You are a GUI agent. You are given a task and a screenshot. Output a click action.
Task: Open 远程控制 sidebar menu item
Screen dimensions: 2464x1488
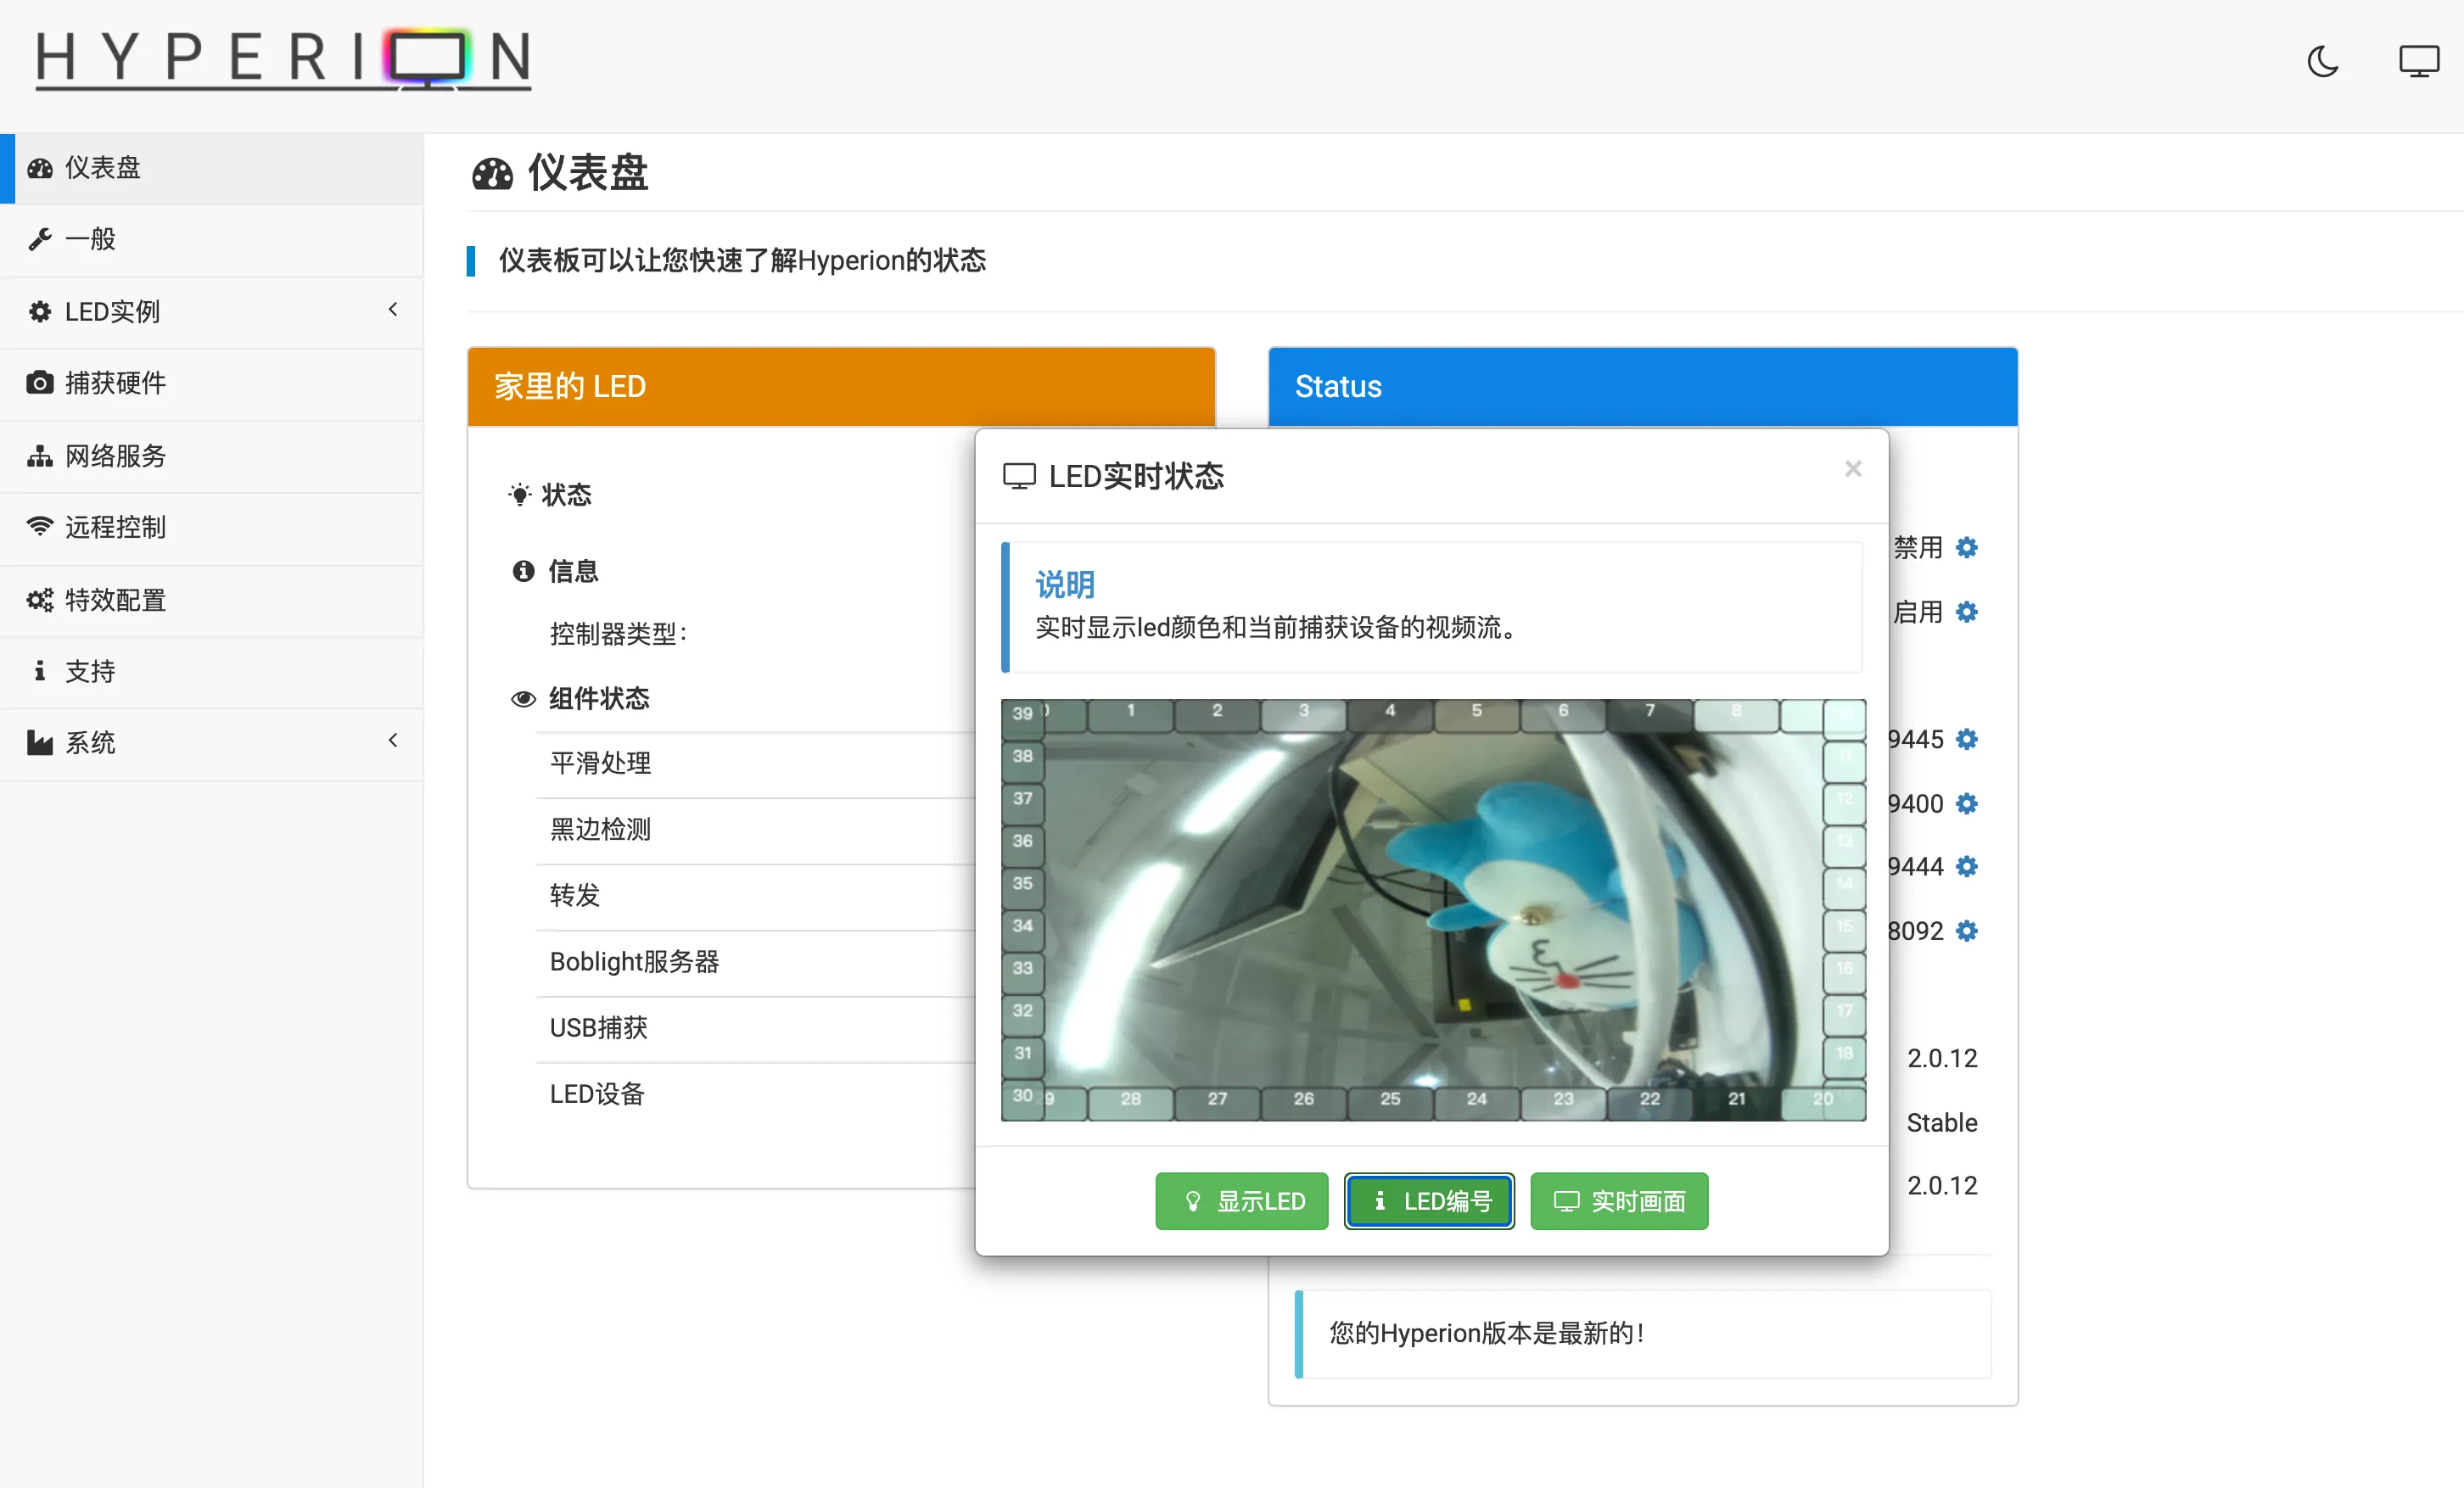tap(114, 527)
